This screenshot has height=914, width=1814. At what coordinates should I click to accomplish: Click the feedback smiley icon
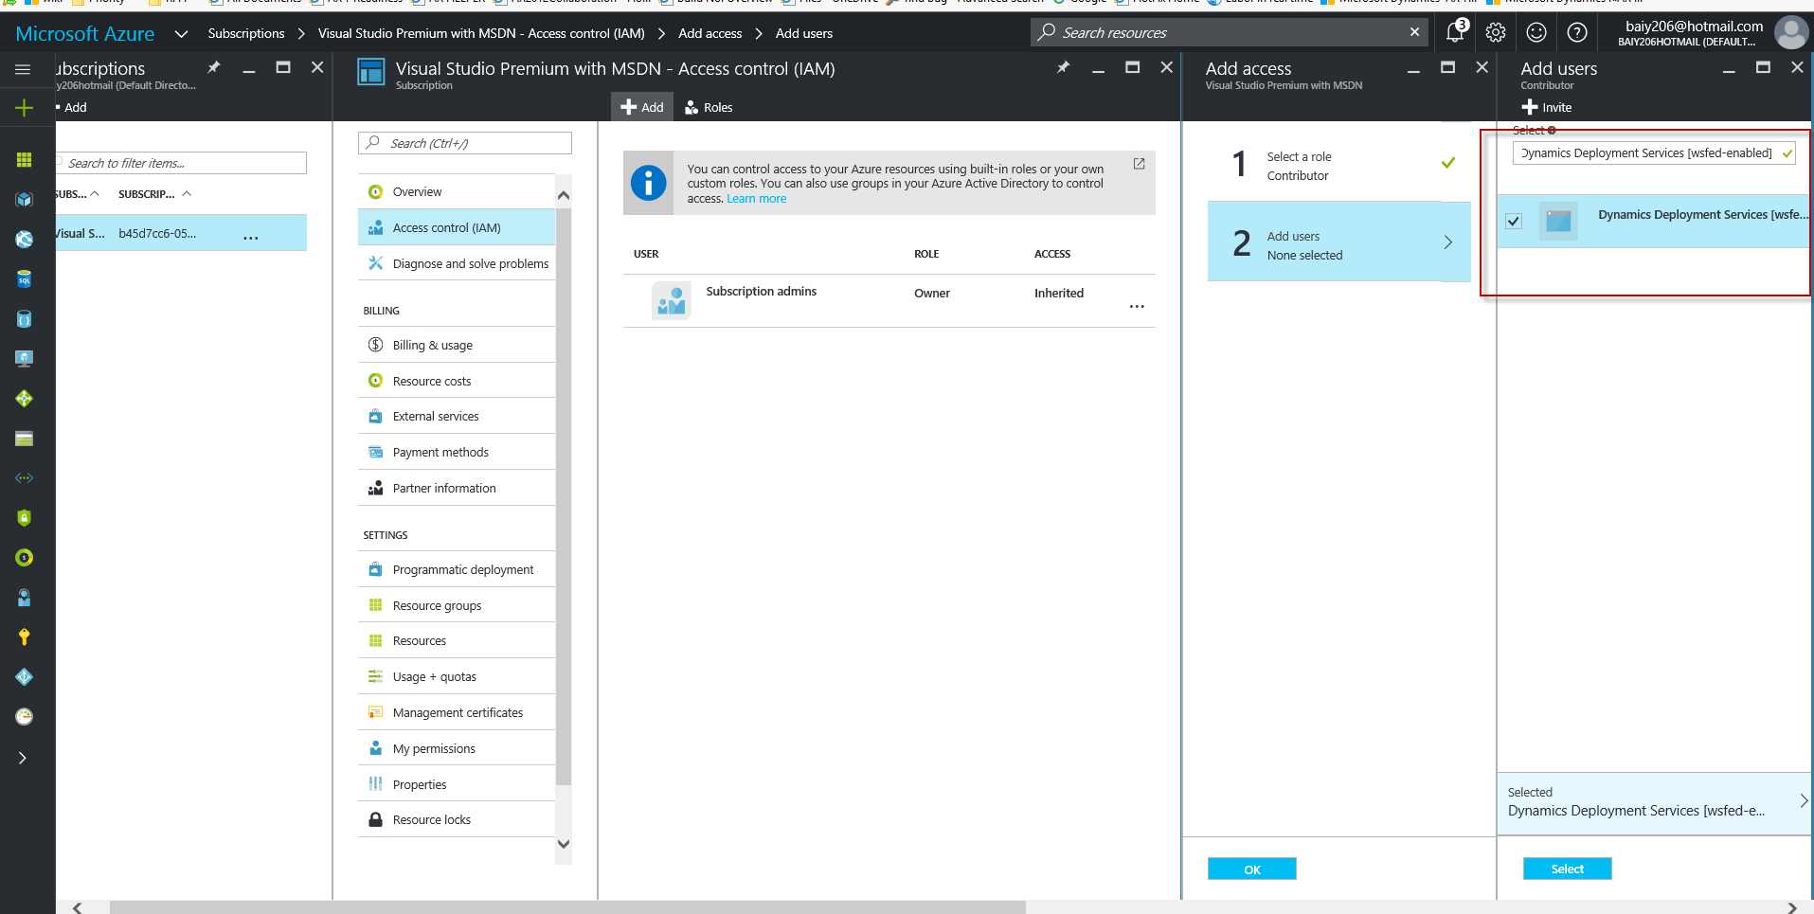[1536, 33]
